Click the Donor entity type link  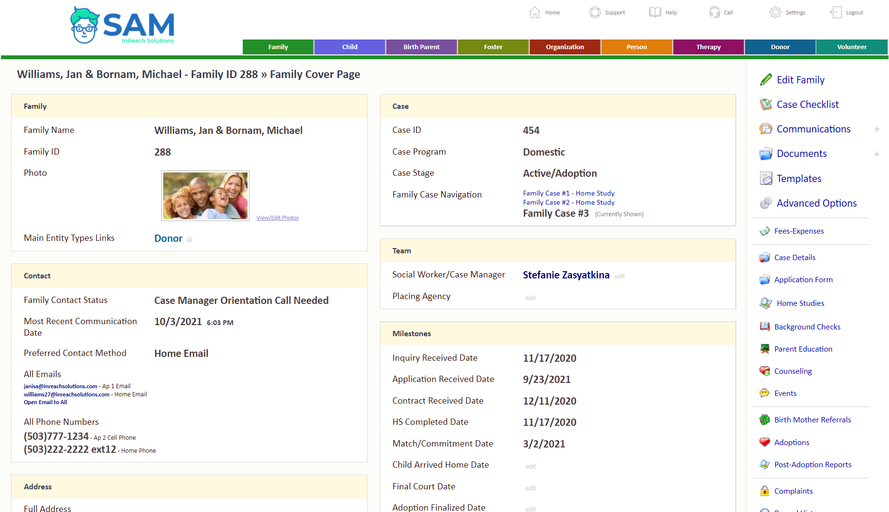[169, 238]
